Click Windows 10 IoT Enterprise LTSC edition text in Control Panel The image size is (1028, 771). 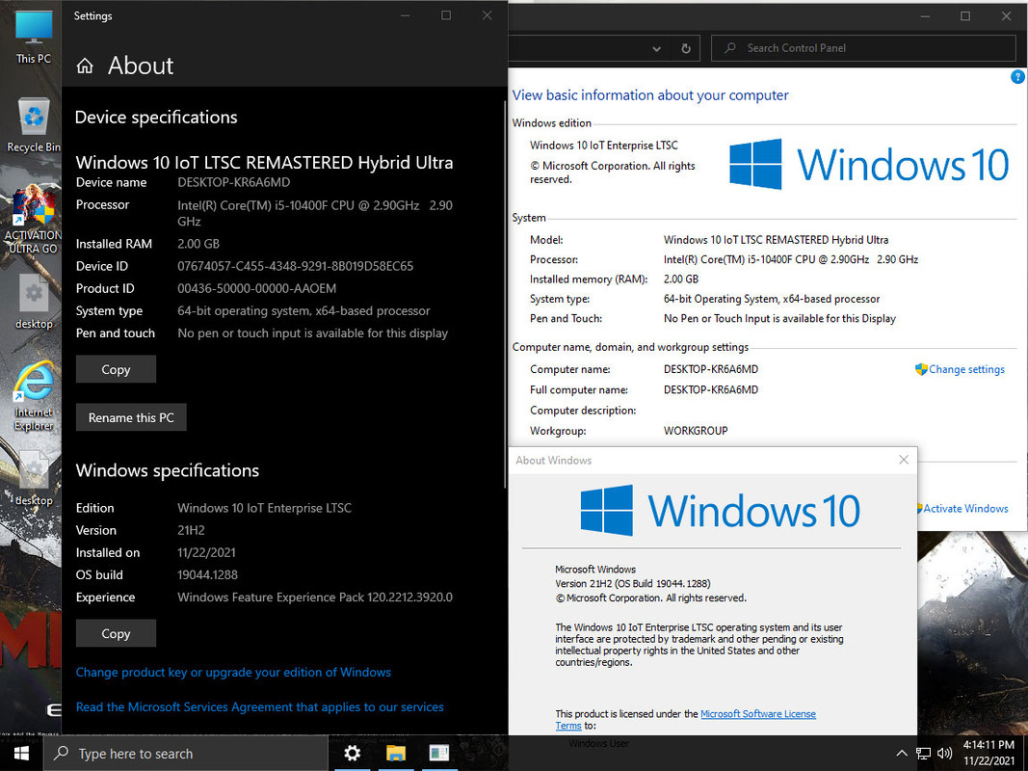604,145
